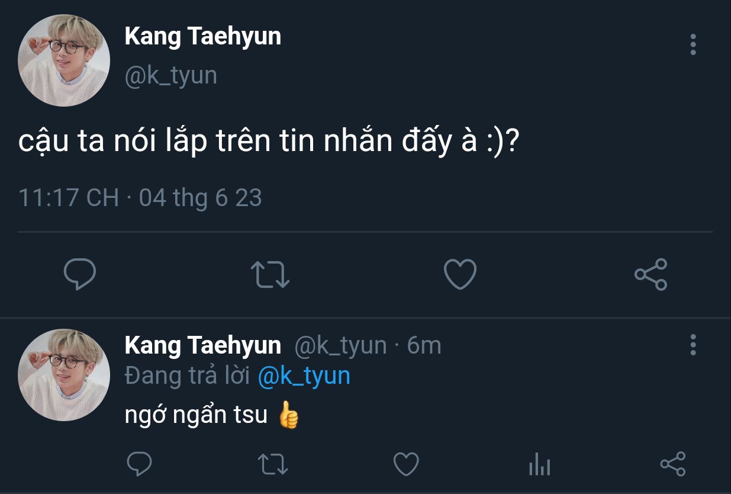This screenshot has height=494, width=731.
Task: Like the main tweet with heart
Action: coord(460,274)
